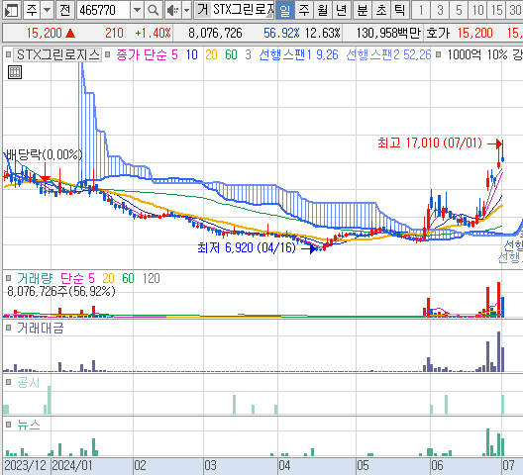Toggle the square marker beside 1000억 label

click(438, 54)
